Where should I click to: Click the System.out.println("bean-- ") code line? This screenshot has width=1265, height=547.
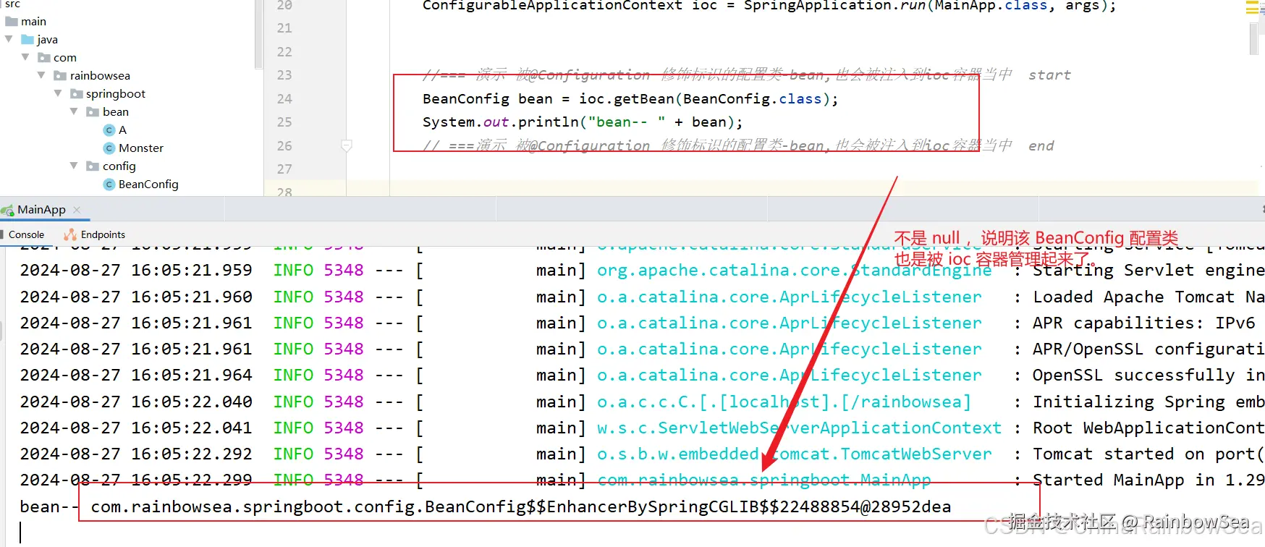583,122
